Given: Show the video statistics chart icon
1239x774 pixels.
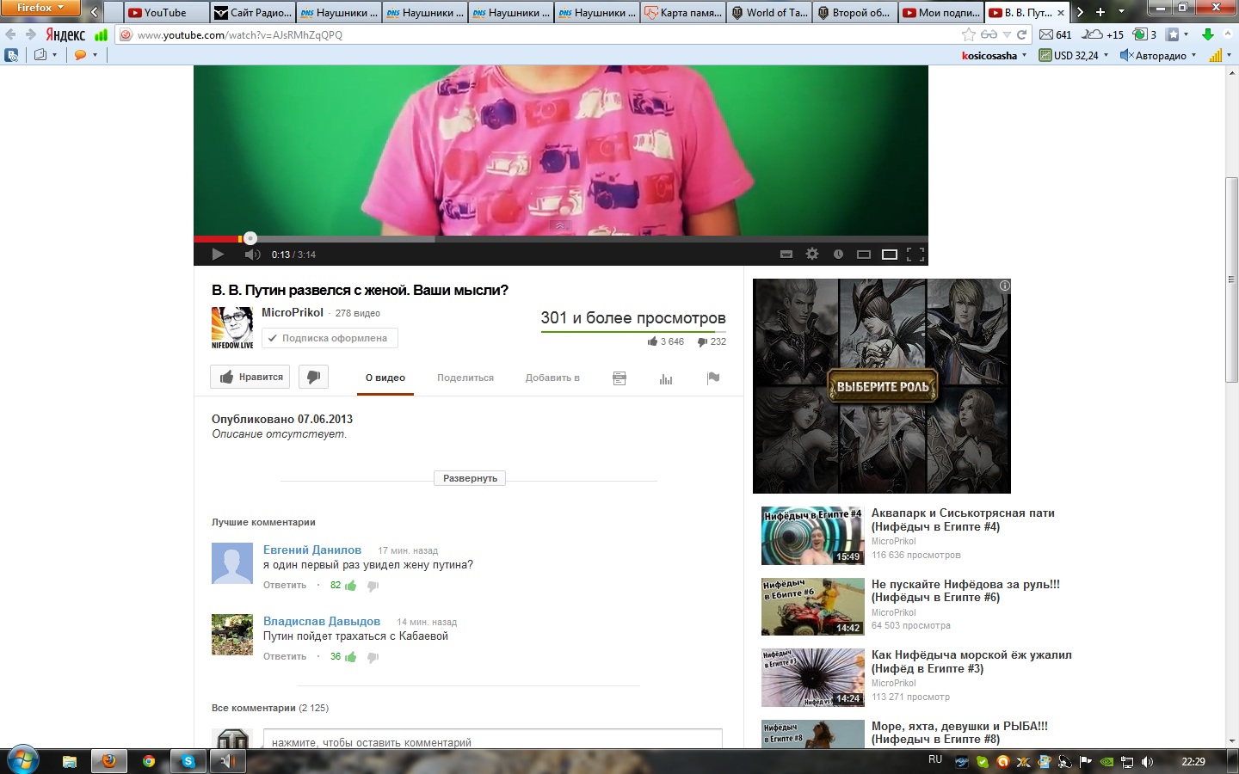Looking at the screenshot, I should coord(666,378).
